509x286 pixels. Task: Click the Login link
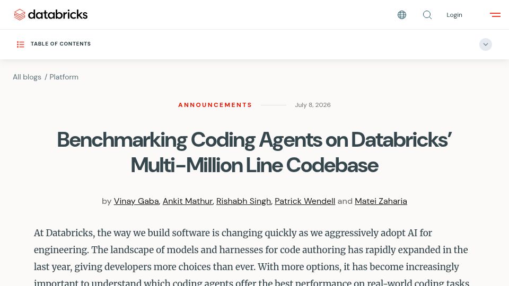454,15
